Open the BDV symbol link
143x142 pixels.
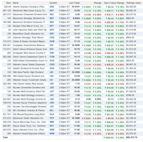pyautogui.click(x=52, y=22)
